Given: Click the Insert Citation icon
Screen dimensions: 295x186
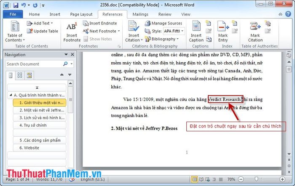Looking at the screenshot, I should pos(134,27).
